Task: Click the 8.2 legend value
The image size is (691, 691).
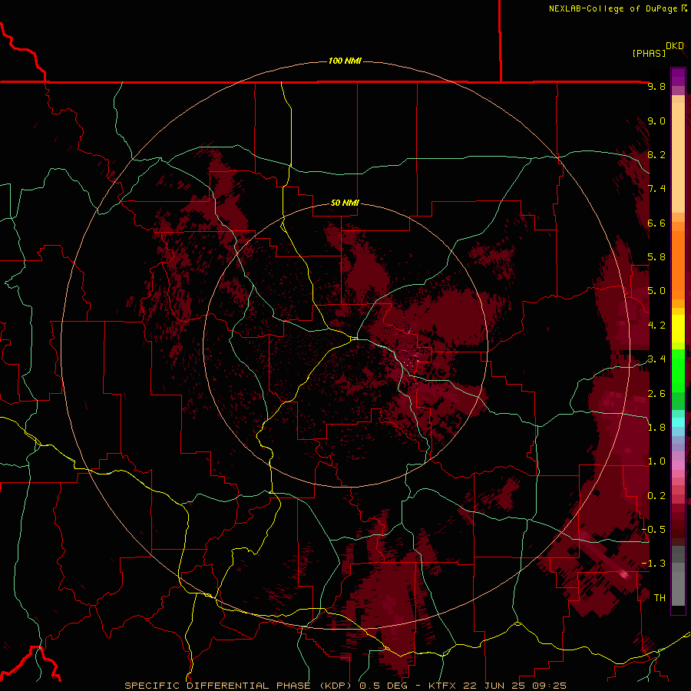Action: point(656,154)
